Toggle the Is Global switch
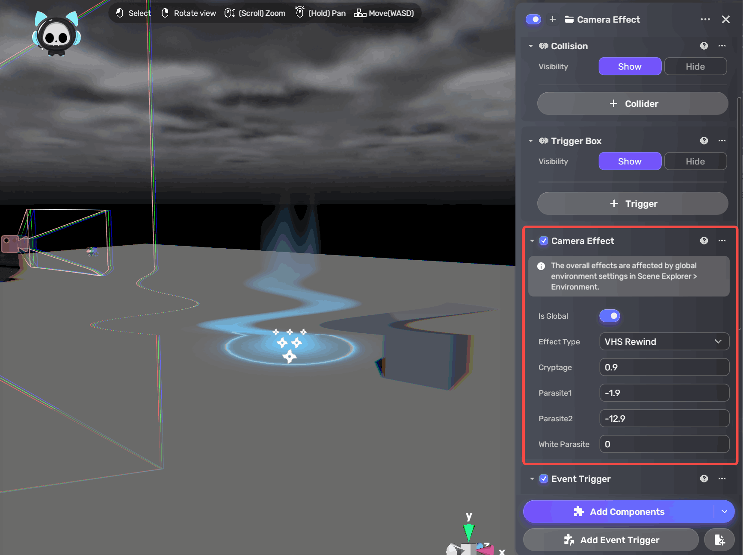743x555 pixels. pyautogui.click(x=610, y=316)
